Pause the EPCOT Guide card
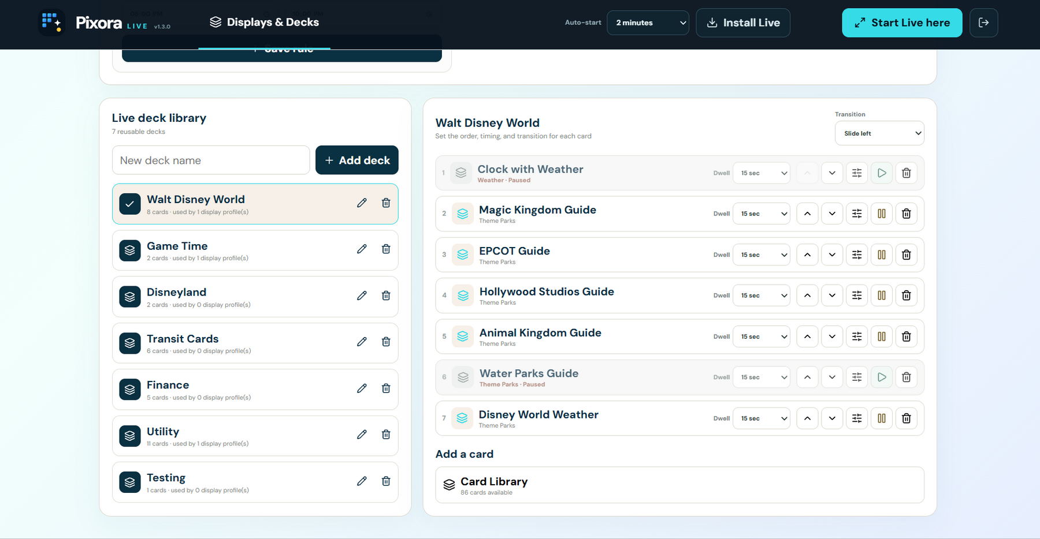The width and height of the screenshot is (1040, 539). pos(882,254)
